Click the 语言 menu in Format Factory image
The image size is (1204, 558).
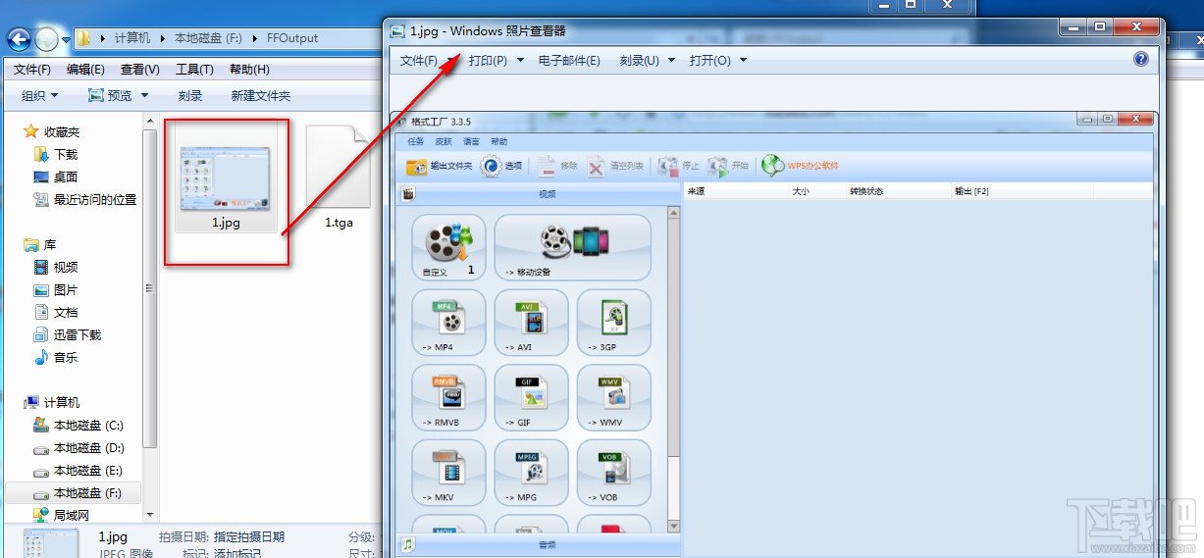[x=471, y=141]
